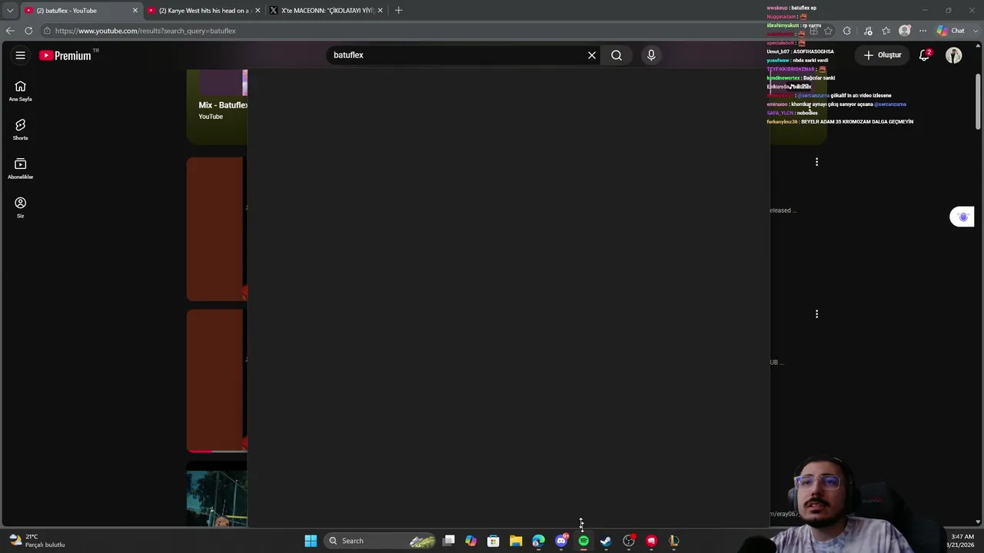Open the red Riot Client taskbar icon
This screenshot has height=553, width=984.
pyautogui.click(x=651, y=541)
